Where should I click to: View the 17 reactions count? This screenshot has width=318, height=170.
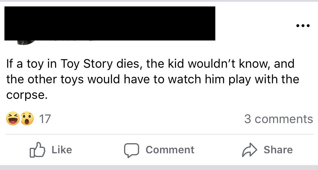pyautogui.click(x=45, y=119)
